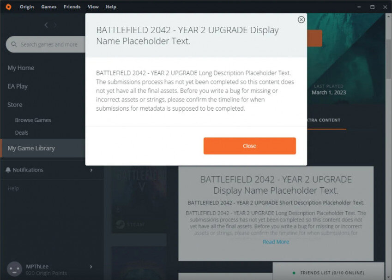Dismiss the dialog with the X icon
This screenshot has width=392, height=280.
[x=301, y=19]
